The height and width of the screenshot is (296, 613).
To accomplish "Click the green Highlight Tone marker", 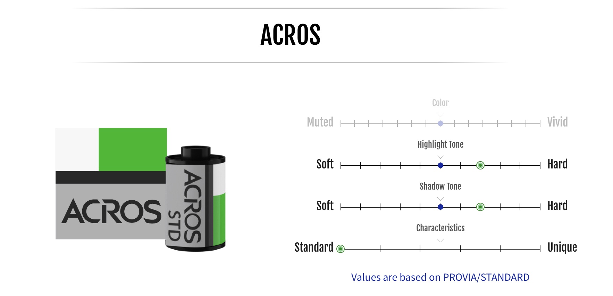I will pyautogui.click(x=480, y=165).
